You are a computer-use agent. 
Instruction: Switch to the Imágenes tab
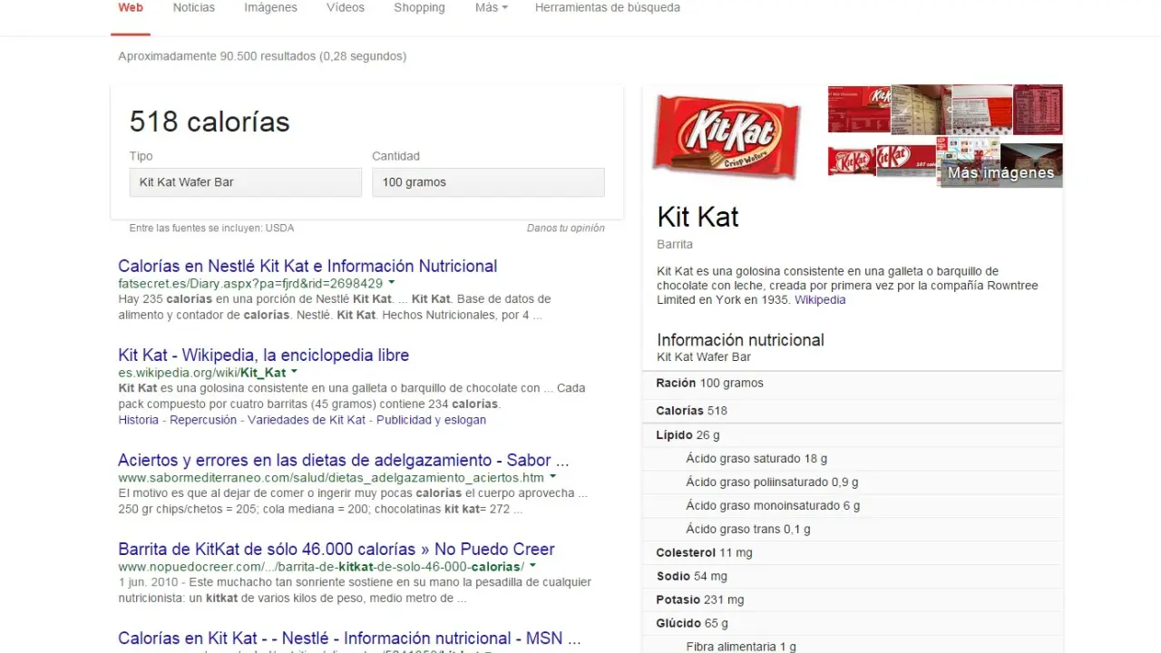click(x=270, y=8)
